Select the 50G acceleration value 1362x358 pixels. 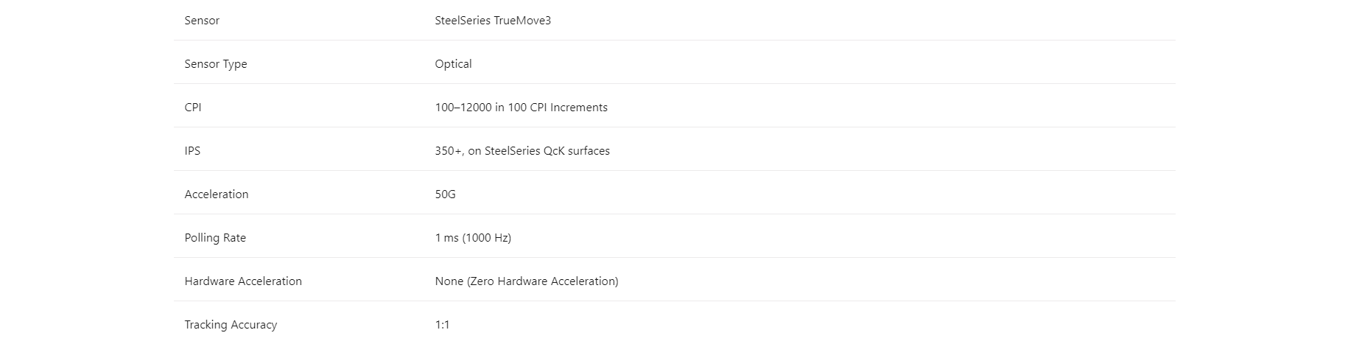click(x=445, y=194)
